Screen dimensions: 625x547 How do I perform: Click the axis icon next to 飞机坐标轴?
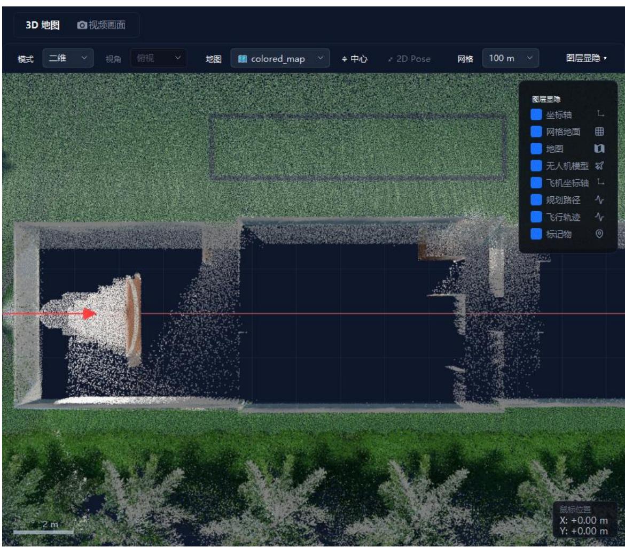[600, 182]
